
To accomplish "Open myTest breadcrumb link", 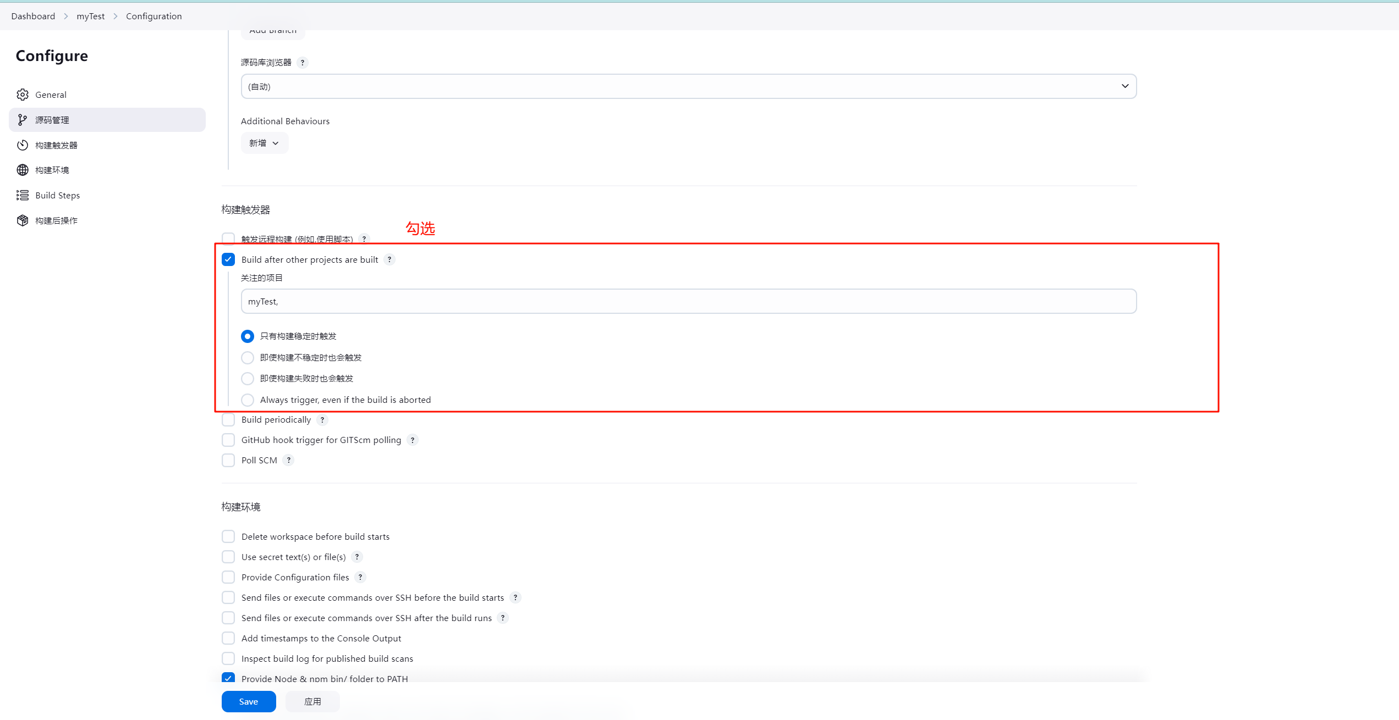I will coord(91,16).
